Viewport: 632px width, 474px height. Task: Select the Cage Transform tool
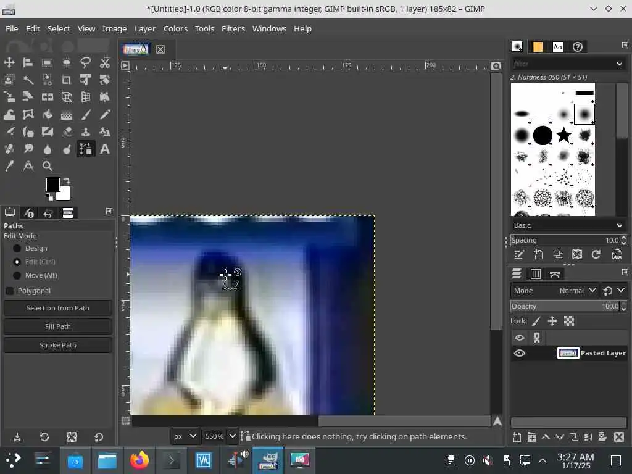click(x=28, y=114)
